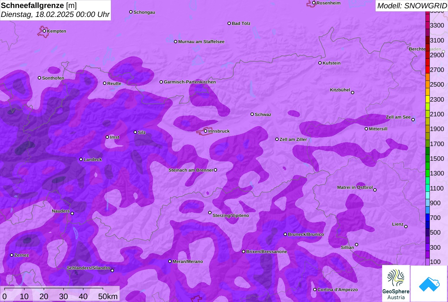Click the Kitzbühel location dot
448x302 pixels.
point(353,93)
